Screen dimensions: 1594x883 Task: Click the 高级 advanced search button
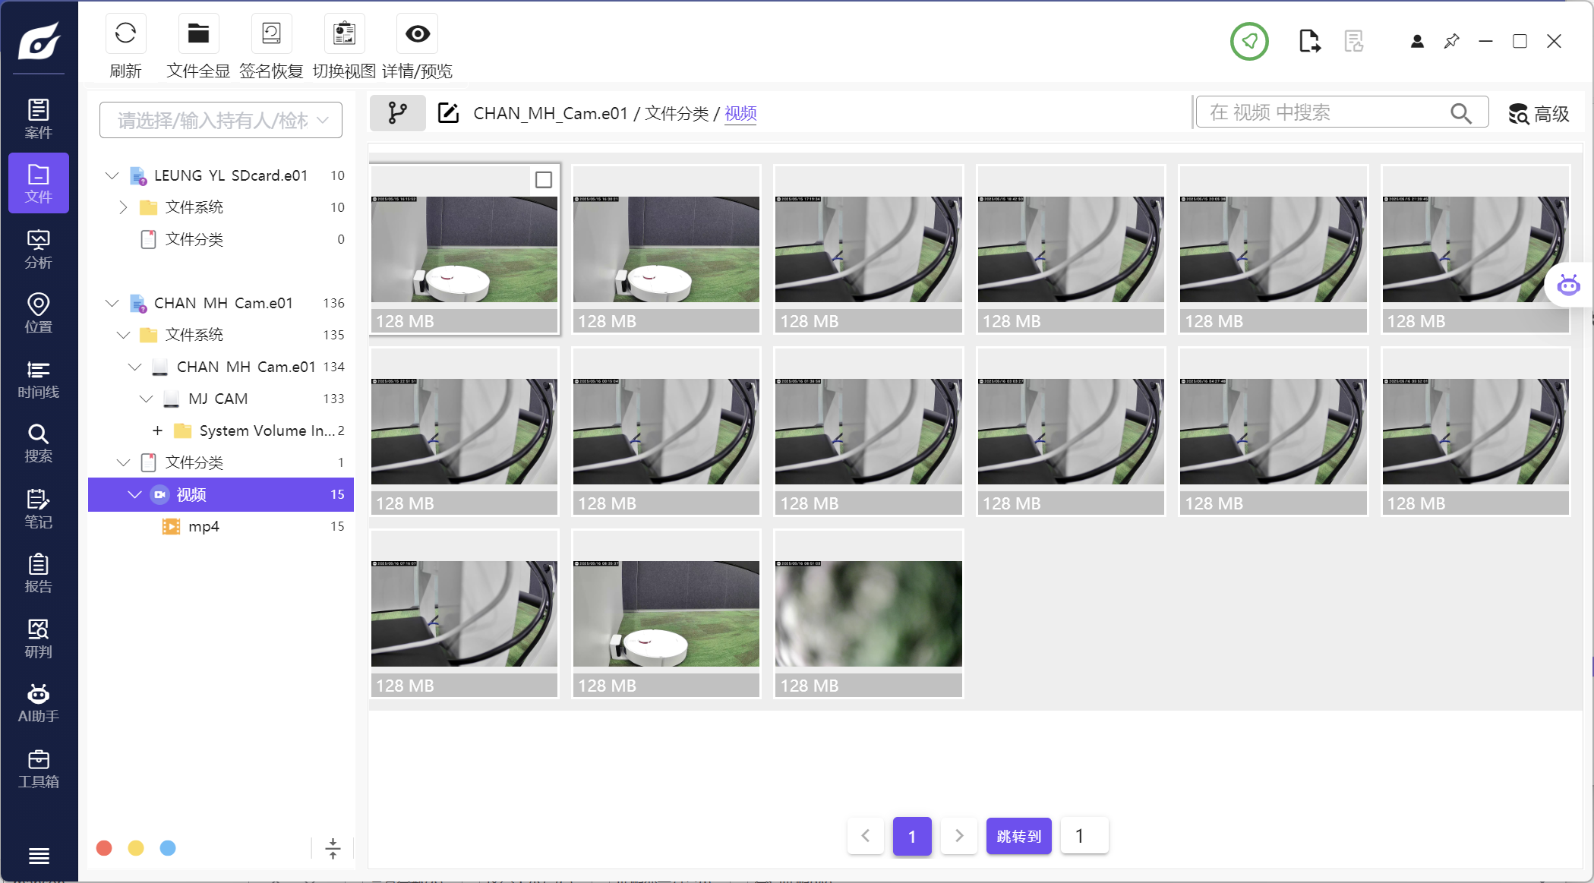[x=1539, y=114]
